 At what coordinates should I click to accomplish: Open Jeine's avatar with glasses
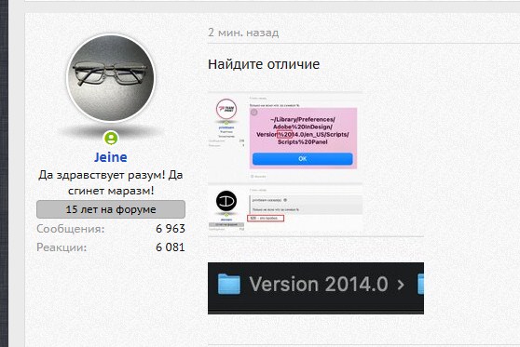[x=111, y=78]
